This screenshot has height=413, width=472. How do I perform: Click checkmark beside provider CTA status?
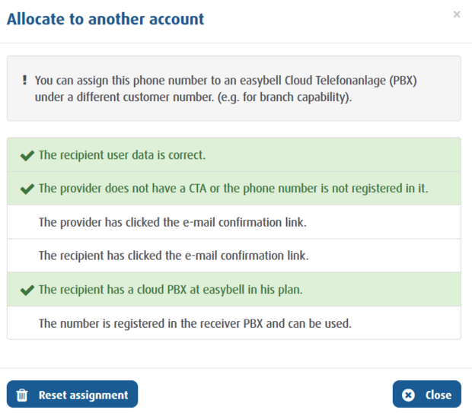27,189
